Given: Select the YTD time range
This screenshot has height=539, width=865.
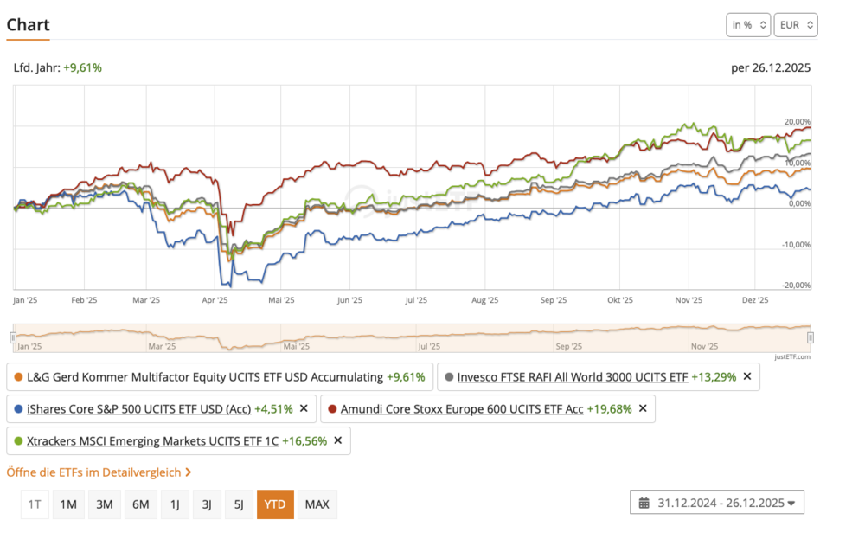Looking at the screenshot, I should 275,504.
